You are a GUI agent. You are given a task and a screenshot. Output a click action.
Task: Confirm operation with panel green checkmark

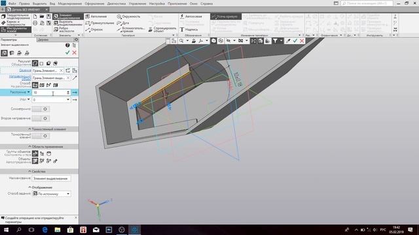[67, 53]
